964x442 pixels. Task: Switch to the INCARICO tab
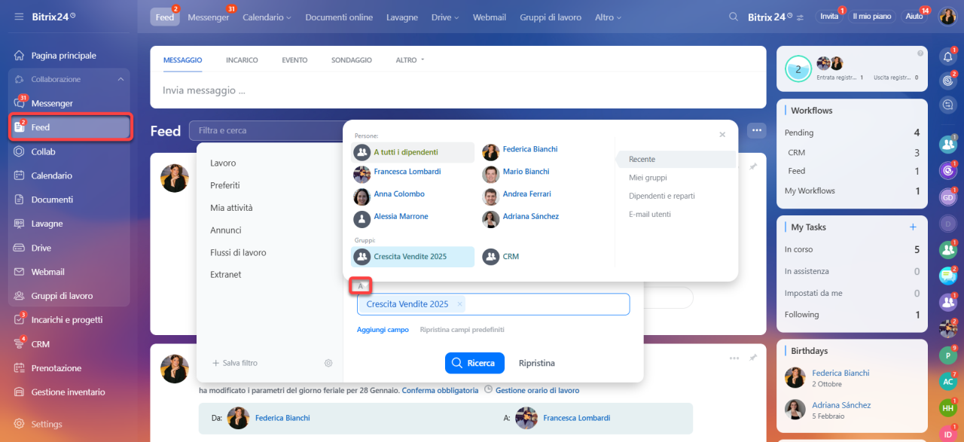point(242,59)
